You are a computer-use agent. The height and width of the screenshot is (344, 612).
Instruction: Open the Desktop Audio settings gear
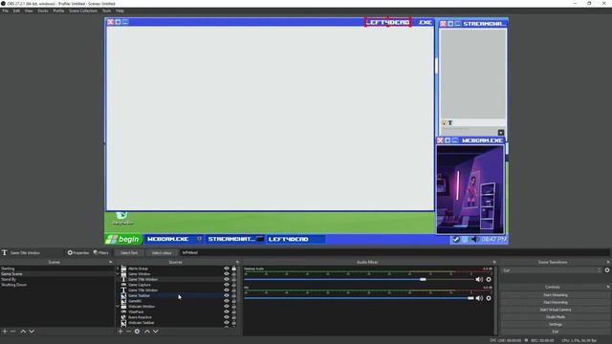(489, 279)
